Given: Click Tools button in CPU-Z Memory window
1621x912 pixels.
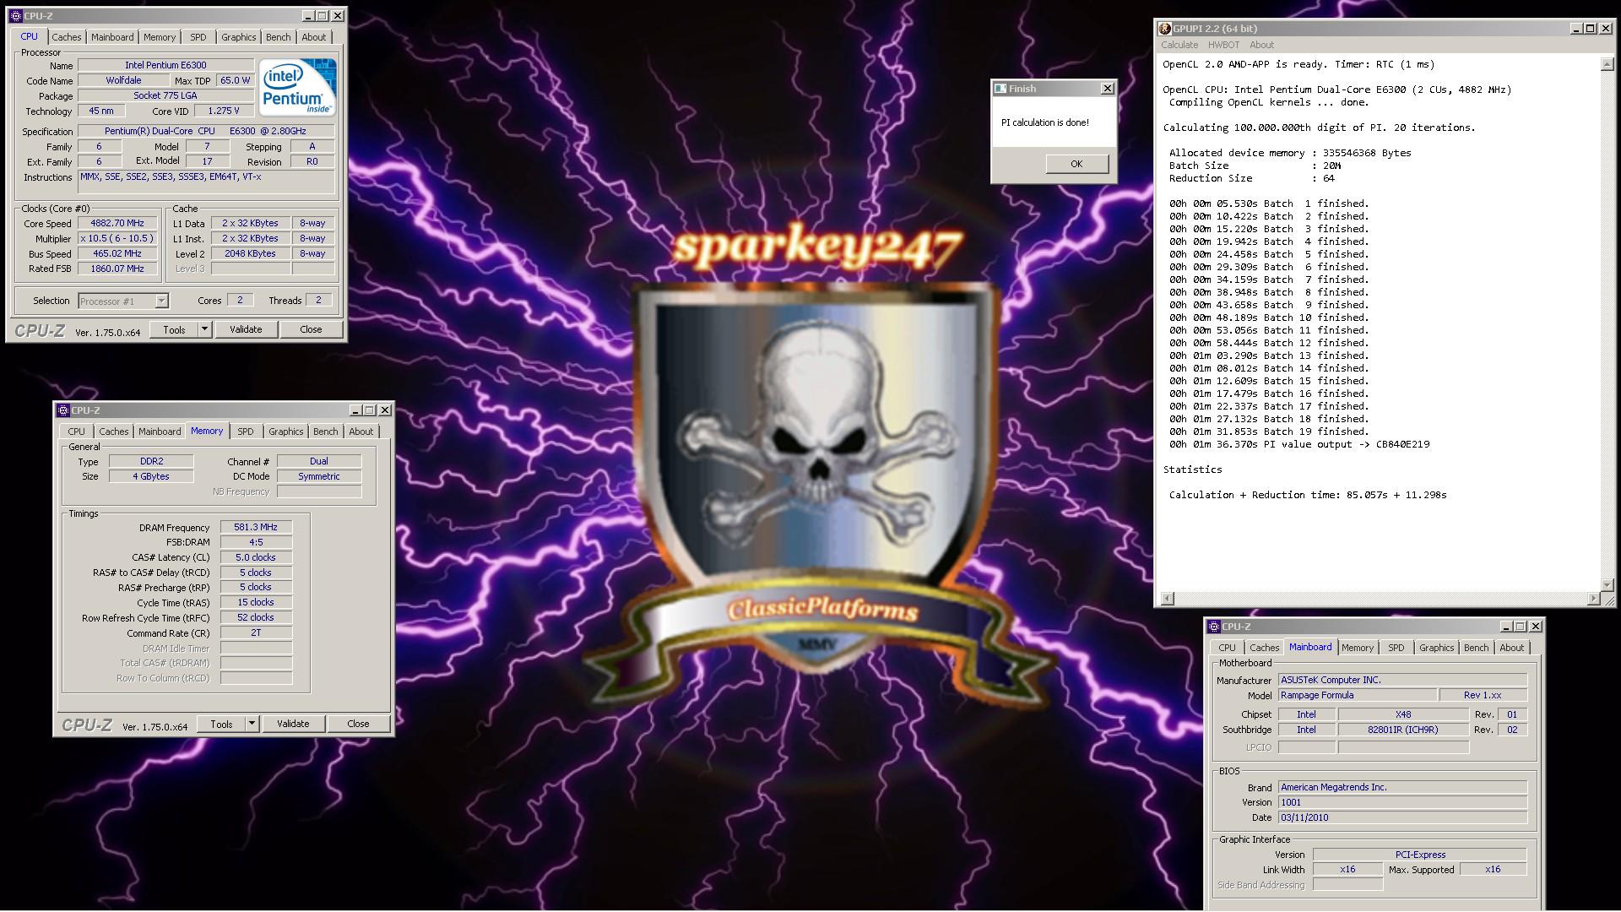Looking at the screenshot, I should [222, 725].
